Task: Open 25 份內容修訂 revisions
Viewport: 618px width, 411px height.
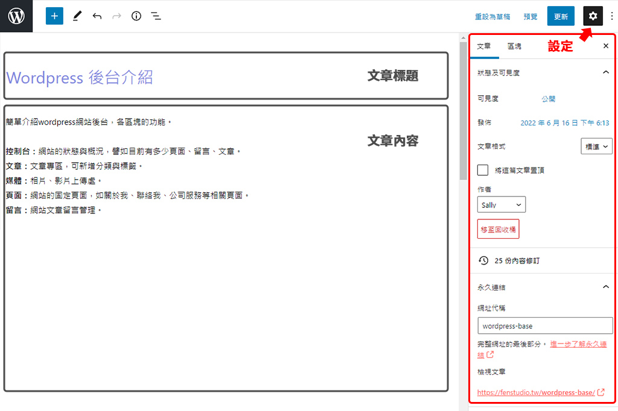Action: click(517, 260)
